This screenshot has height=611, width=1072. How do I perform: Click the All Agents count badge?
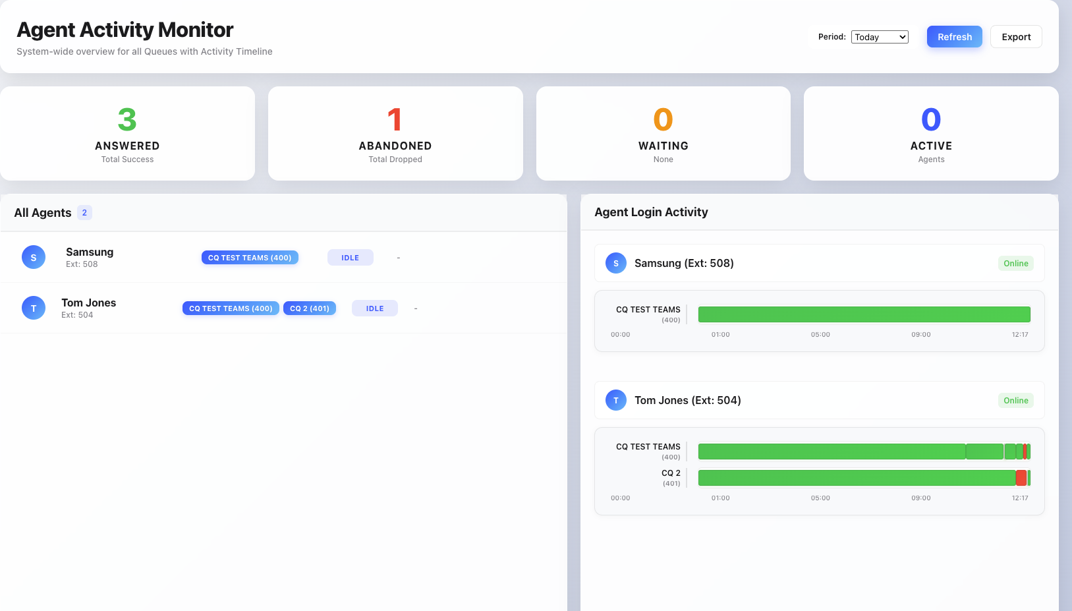click(x=84, y=213)
